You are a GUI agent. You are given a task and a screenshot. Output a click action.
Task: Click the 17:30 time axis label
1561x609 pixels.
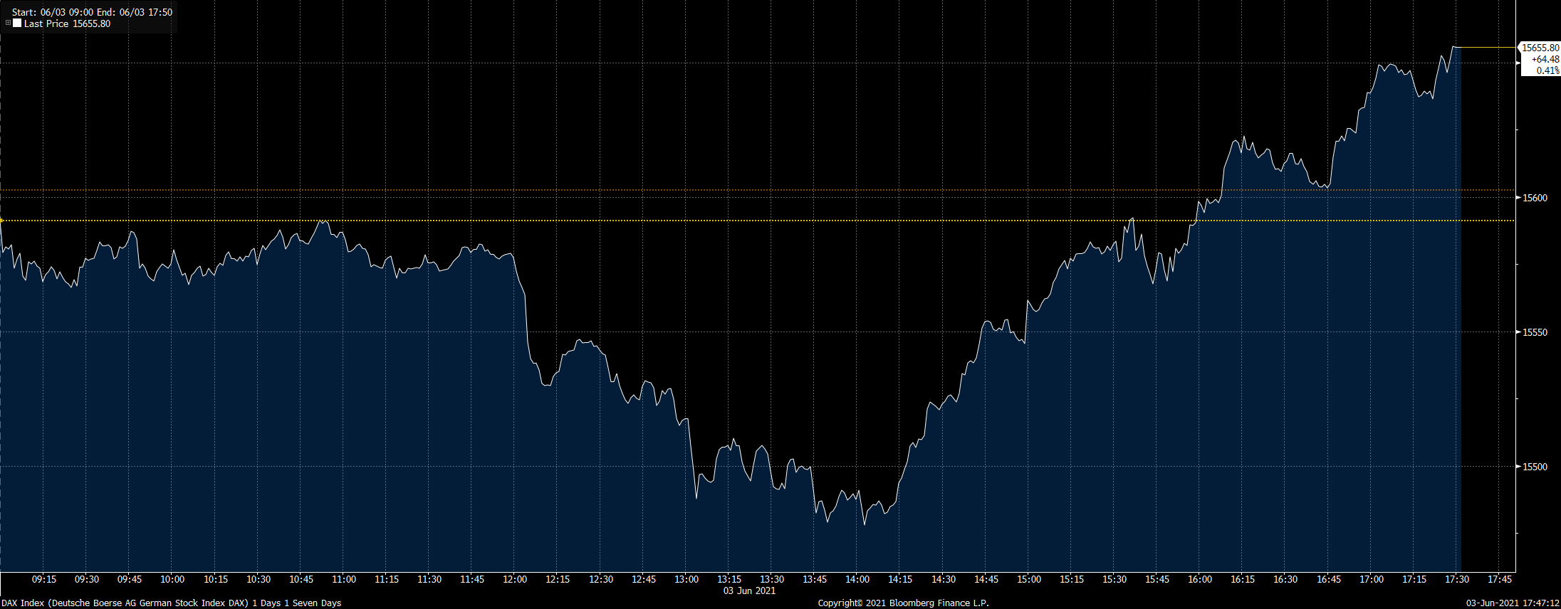(1457, 579)
